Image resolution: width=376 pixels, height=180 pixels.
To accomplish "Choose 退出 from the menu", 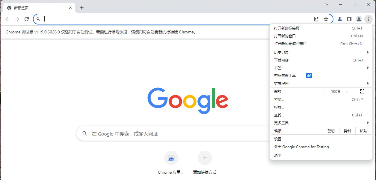I will click(321, 156).
